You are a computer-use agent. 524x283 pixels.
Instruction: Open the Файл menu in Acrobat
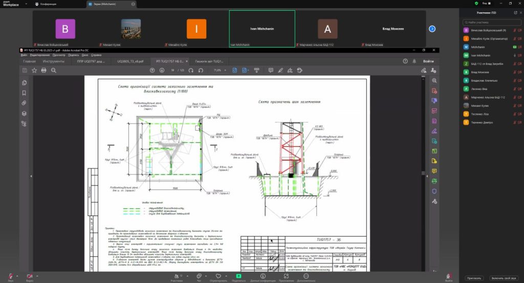click(24, 55)
